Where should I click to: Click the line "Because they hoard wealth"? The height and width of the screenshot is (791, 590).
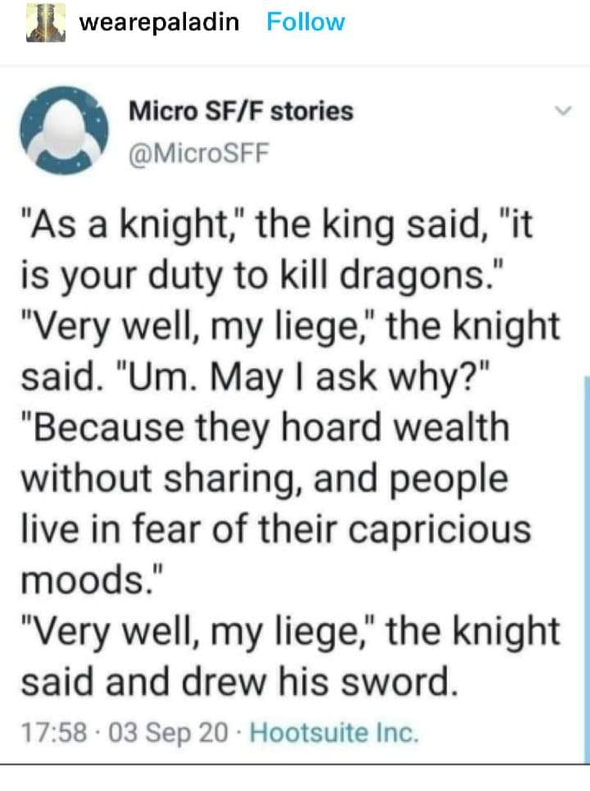[x=264, y=429]
